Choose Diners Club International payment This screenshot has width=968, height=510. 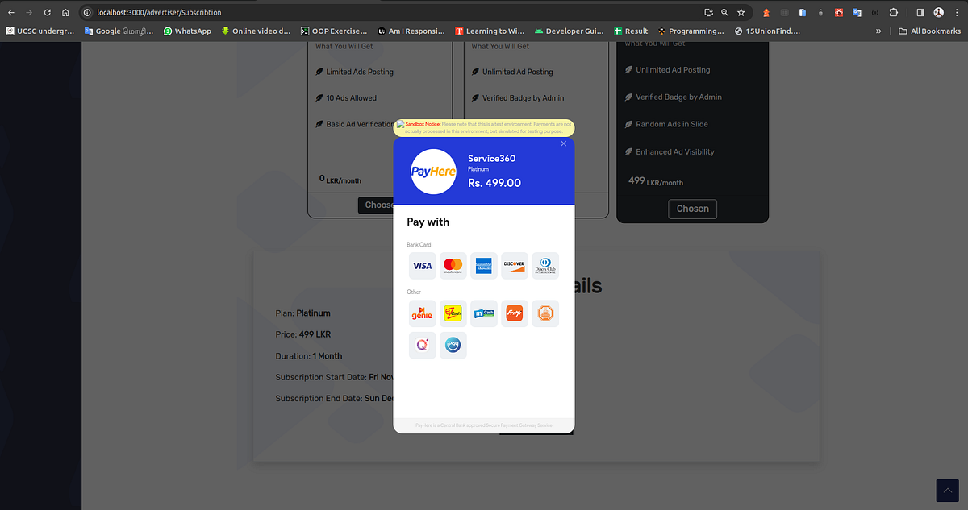[x=545, y=266]
